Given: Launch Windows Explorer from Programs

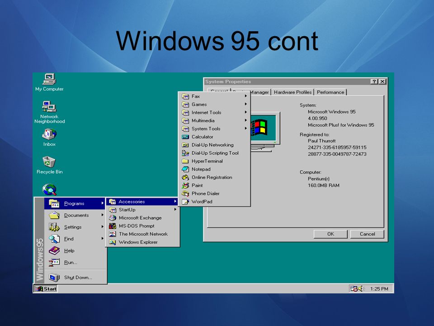Looking at the screenshot, I should [142, 242].
